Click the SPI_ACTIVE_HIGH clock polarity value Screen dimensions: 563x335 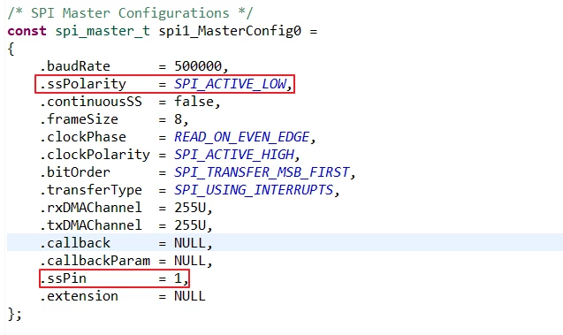point(234,155)
